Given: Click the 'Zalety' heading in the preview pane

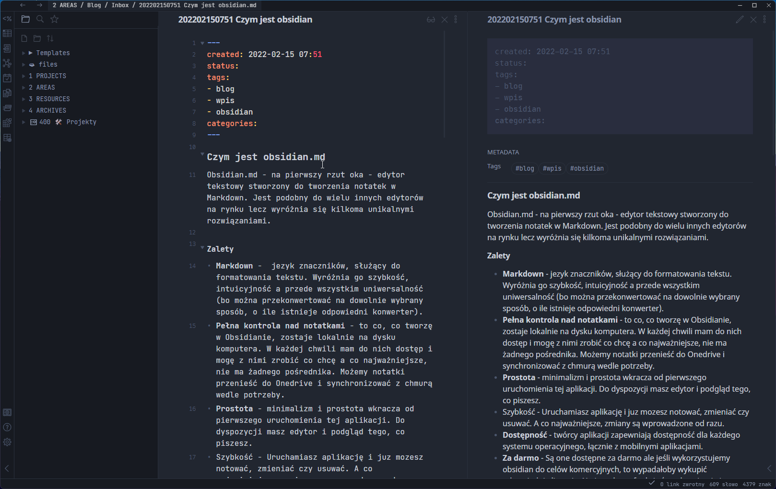Looking at the screenshot, I should pos(498,256).
